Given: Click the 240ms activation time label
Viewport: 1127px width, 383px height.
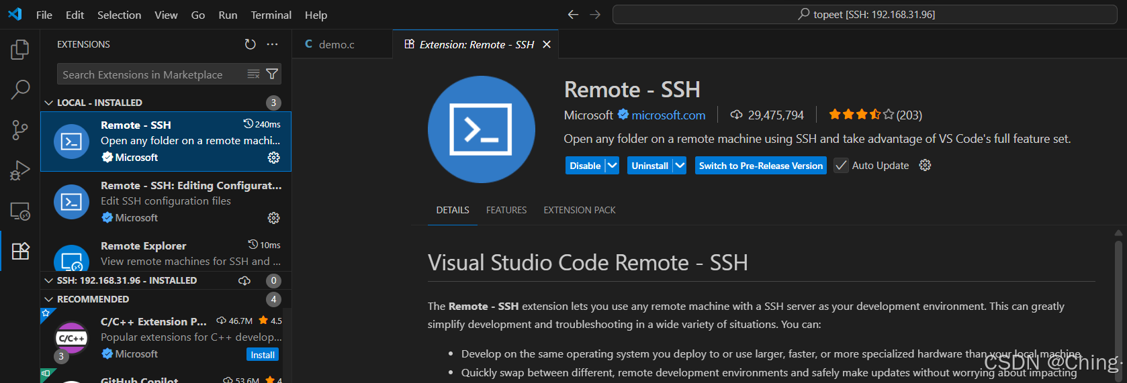Looking at the screenshot, I should 262,124.
